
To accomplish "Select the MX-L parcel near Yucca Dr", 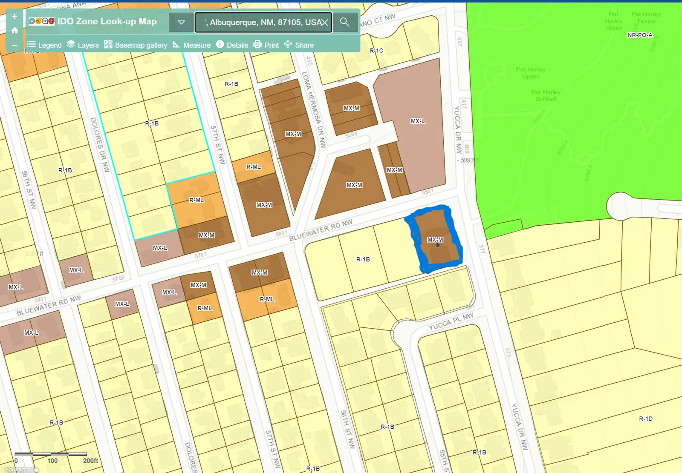I will (x=418, y=121).
